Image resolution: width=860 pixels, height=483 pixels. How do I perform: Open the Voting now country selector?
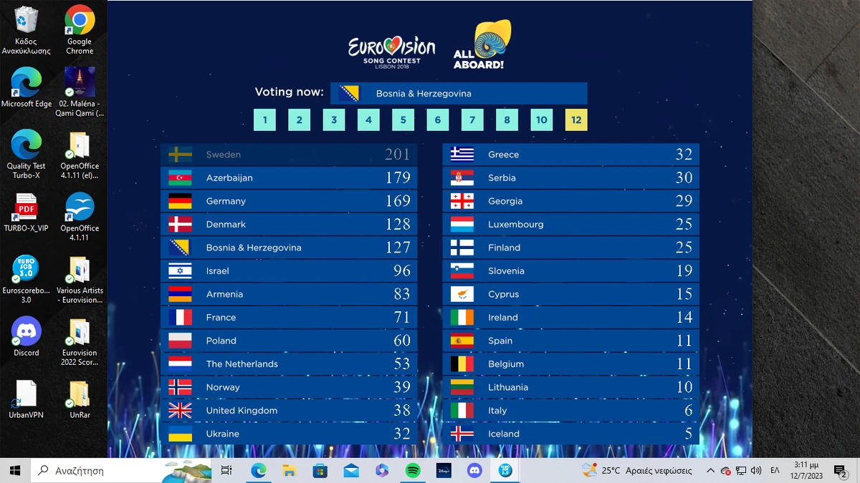[459, 92]
